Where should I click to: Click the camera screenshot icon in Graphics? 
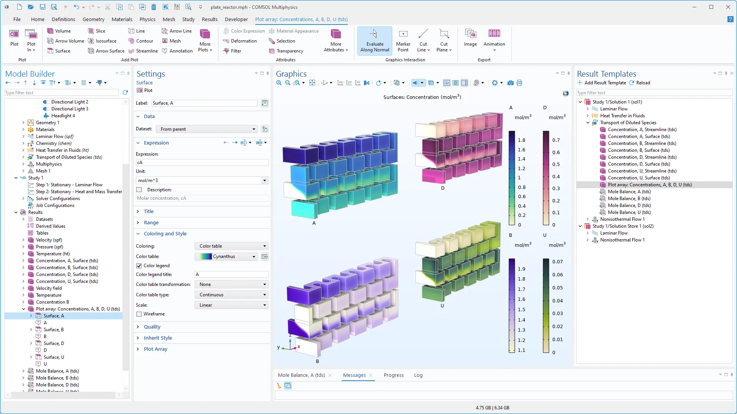point(510,83)
